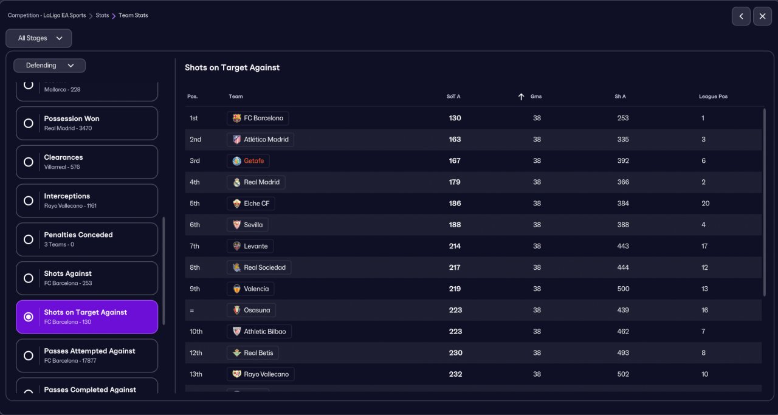Image resolution: width=778 pixels, height=415 pixels.
Task: Click the Getafe club badge icon
Action: click(236, 161)
